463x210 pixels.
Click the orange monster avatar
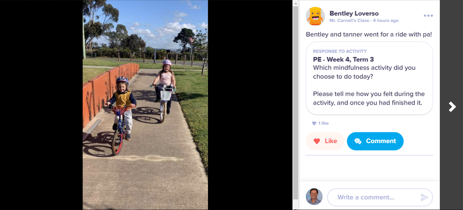tap(315, 16)
